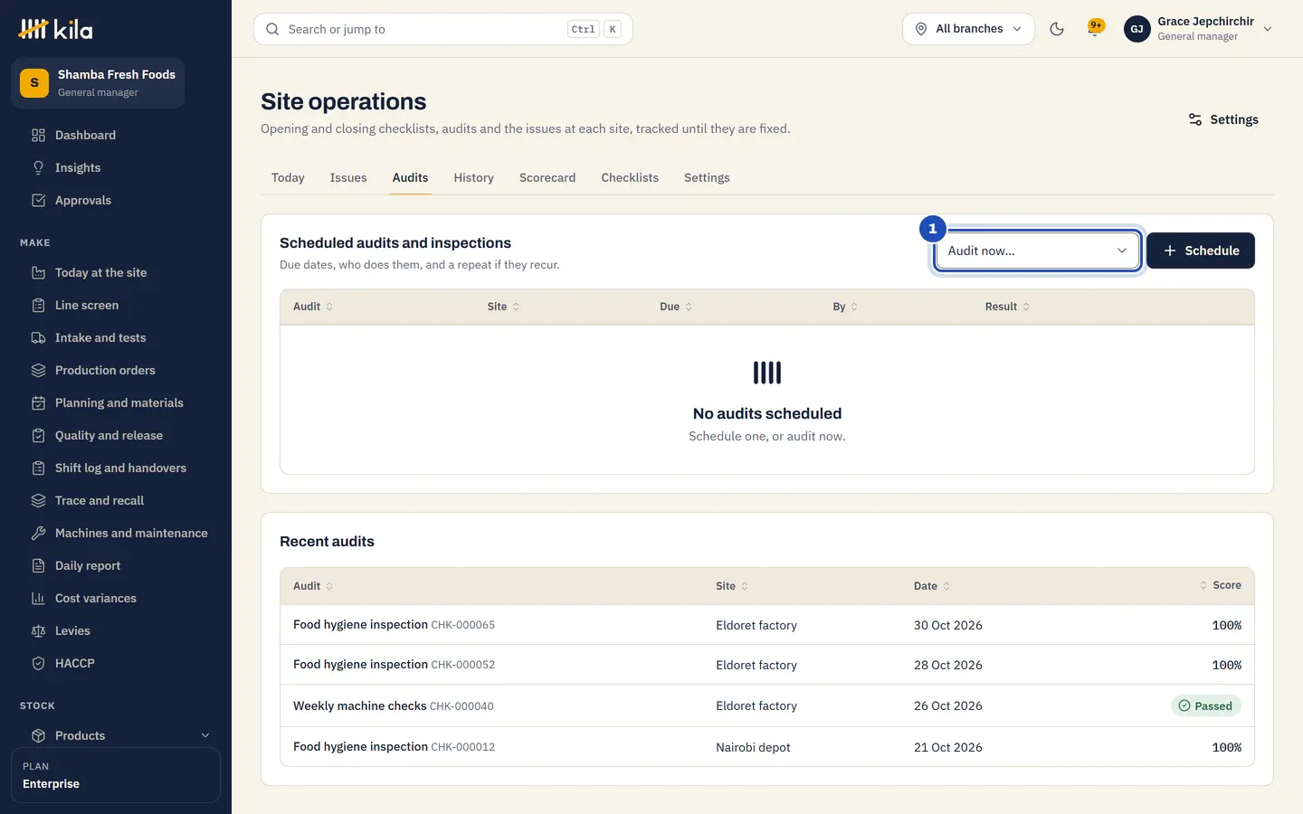The height and width of the screenshot is (814, 1303).
Task: Click the Search or jump to field
Action: [x=443, y=29]
